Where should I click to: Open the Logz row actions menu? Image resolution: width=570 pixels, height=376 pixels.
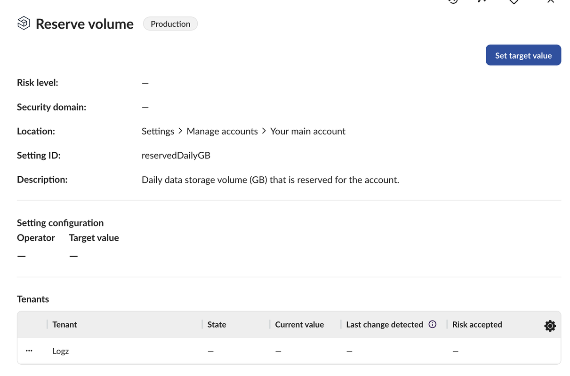click(x=29, y=351)
